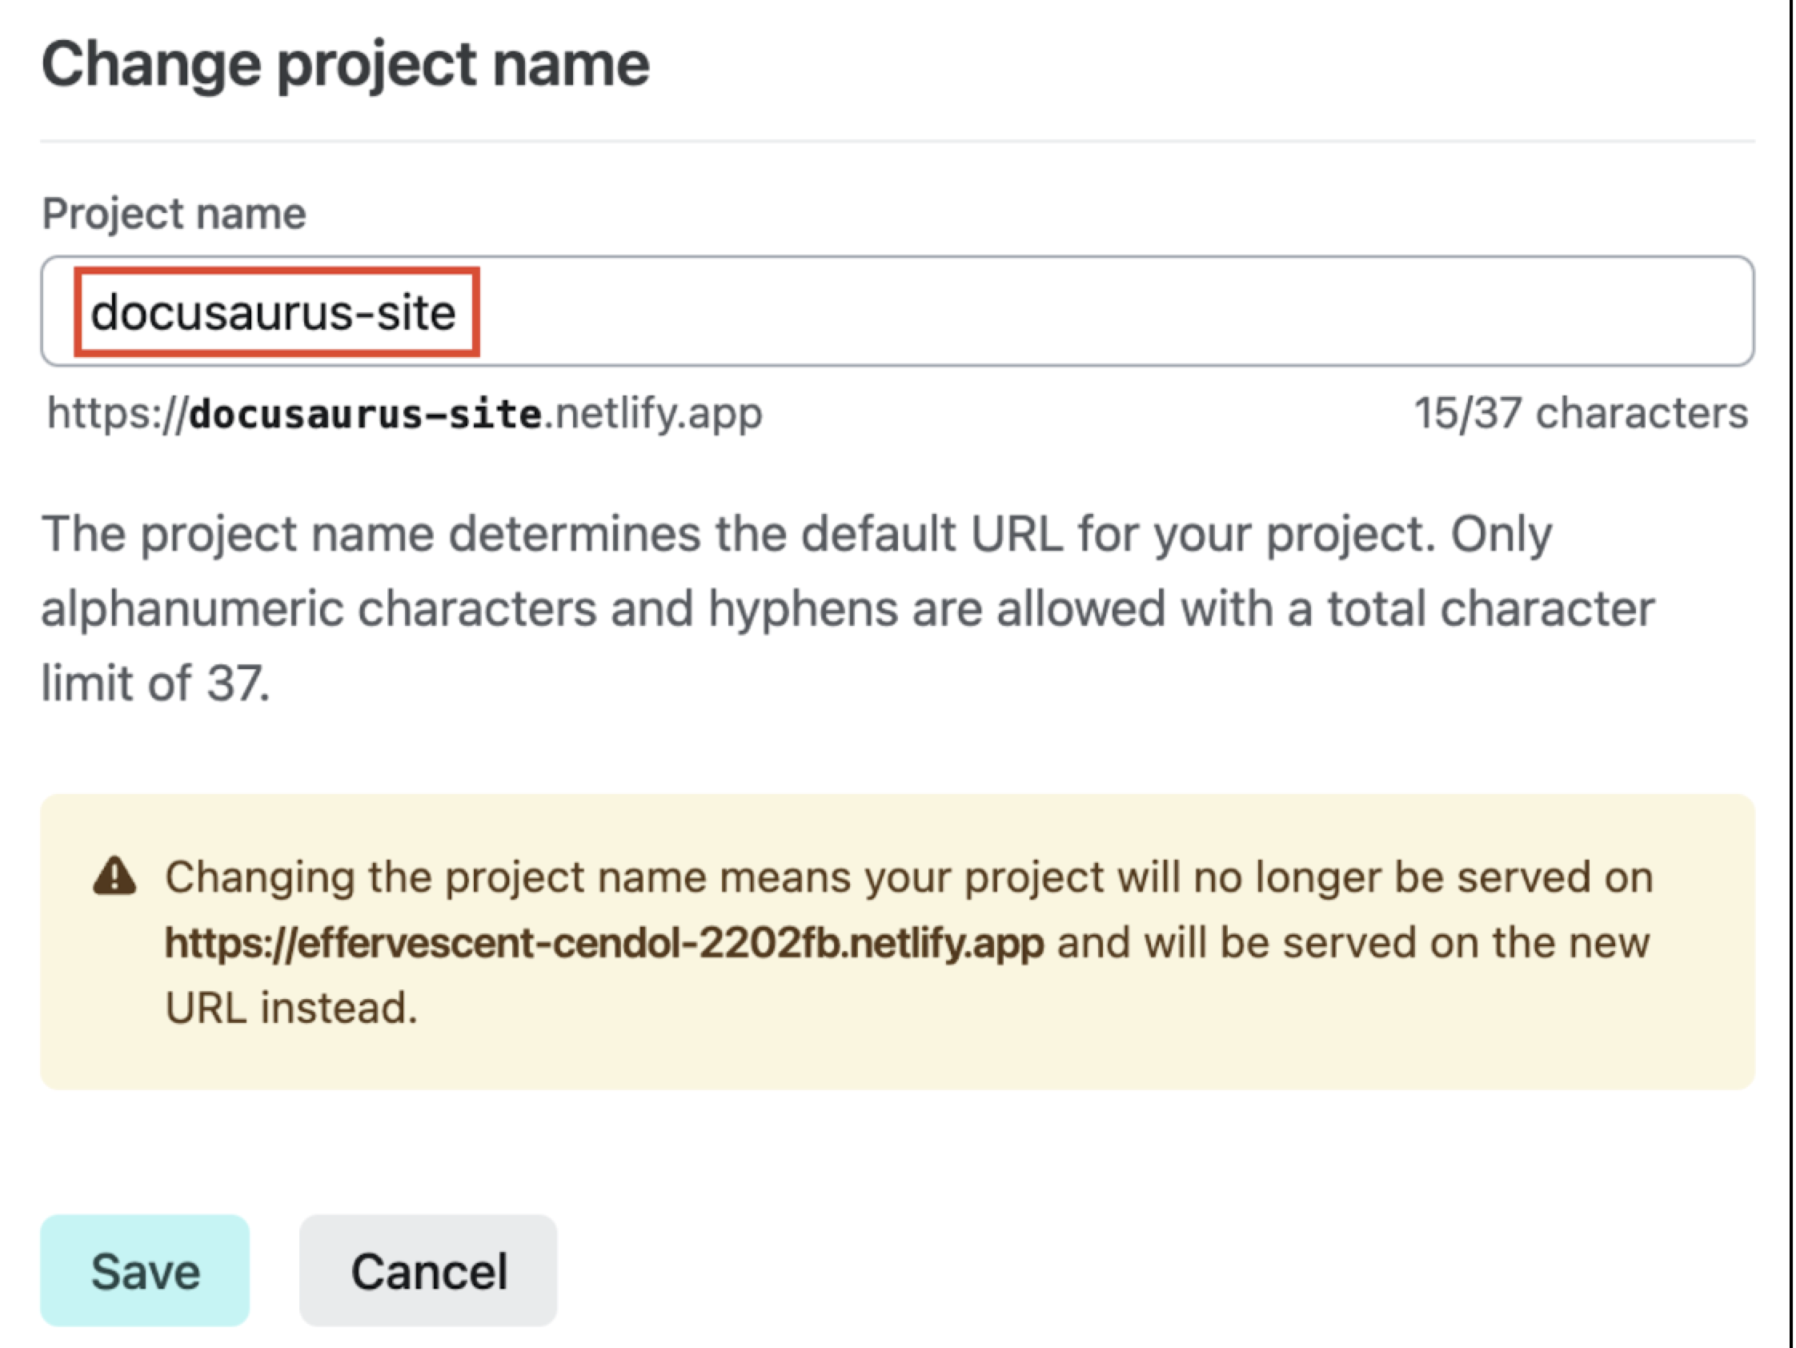
Task: Click the effervescent-cendol-2202fb.netlify.app URL text
Action: [604, 944]
